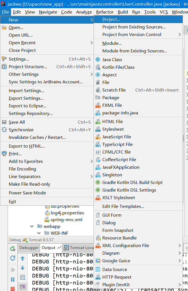Click the JavaScript File icon
This screenshot has width=188, height=291.
[98, 137]
